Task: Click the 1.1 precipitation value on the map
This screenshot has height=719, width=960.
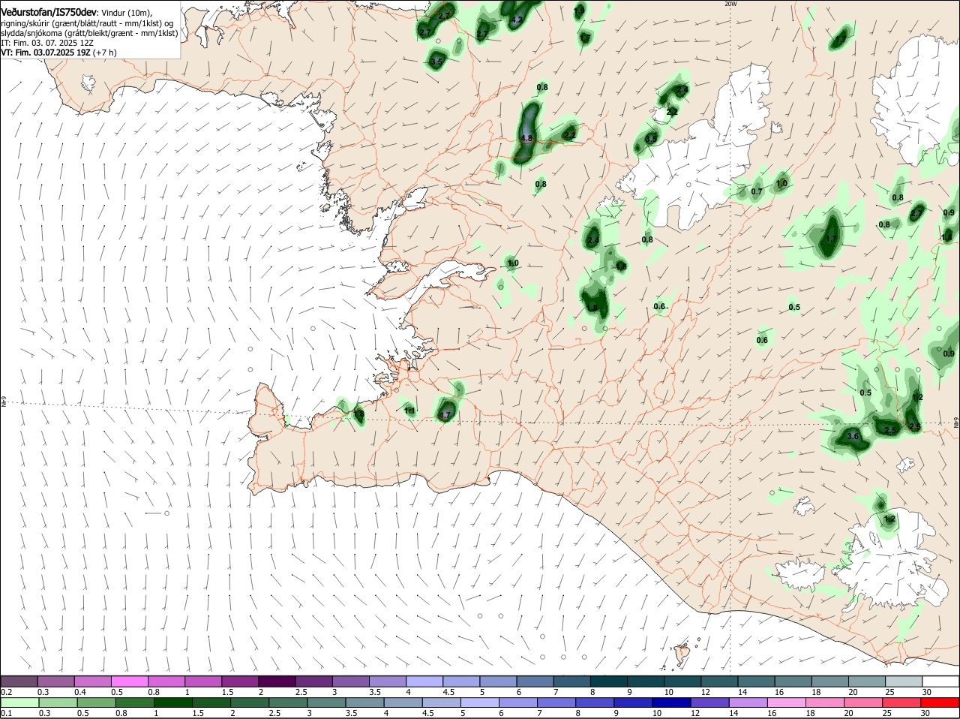Action: [409, 411]
